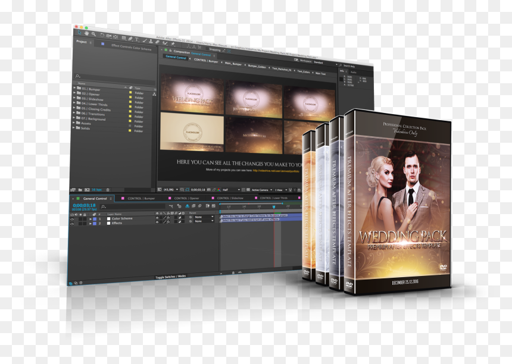
Task: Select the Puppet Pin tool
Action: pyautogui.click(x=173, y=43)
